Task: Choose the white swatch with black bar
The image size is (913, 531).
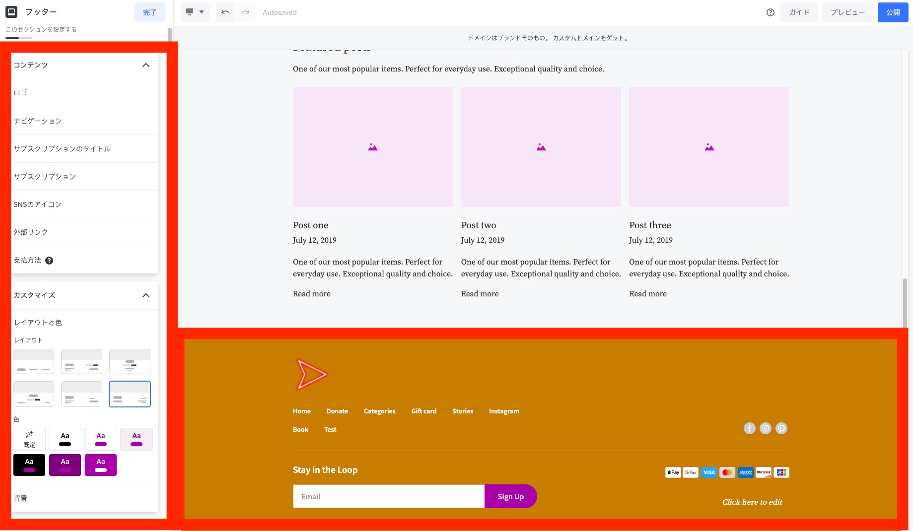Action: pos(65,439)
